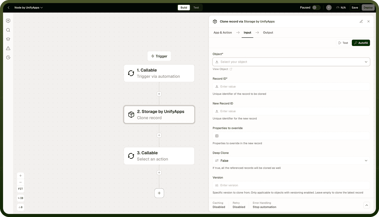Open the Select your object dropdown
The height and width of the screenshot is (217, 379).
(291, 62)
